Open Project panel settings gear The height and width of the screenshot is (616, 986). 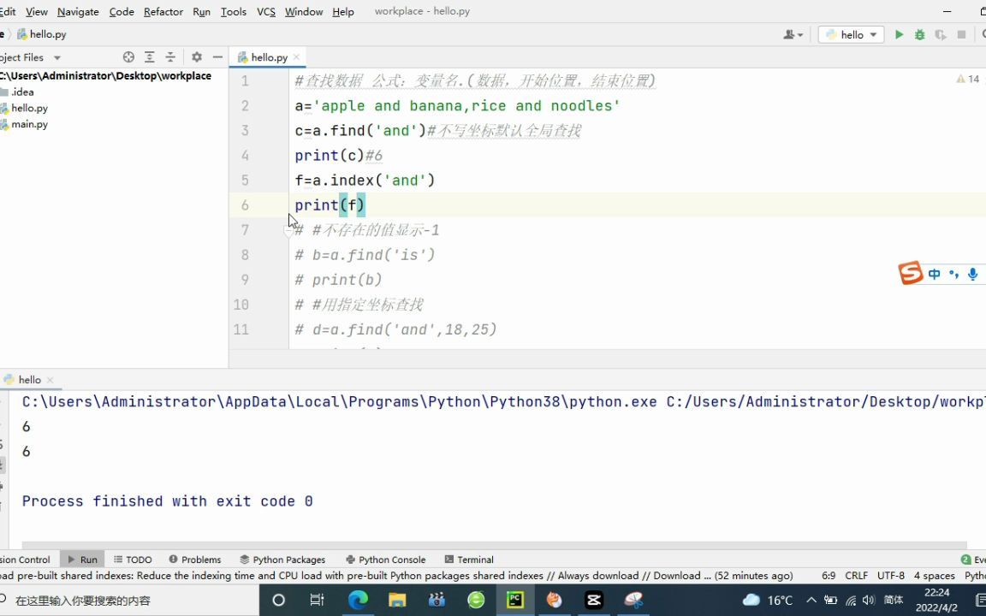coord(197,57)
